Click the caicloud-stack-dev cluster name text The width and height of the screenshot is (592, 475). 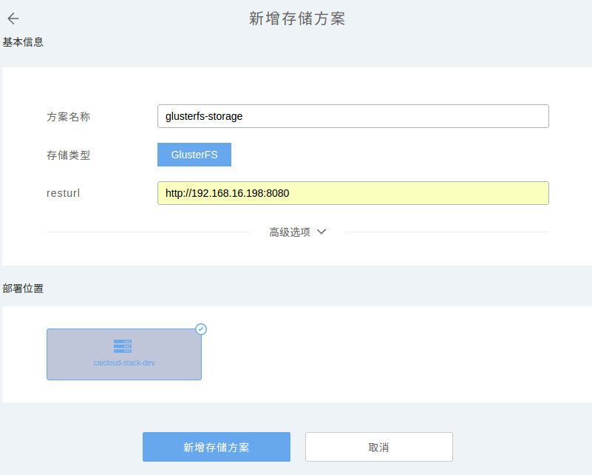(124, 363)
